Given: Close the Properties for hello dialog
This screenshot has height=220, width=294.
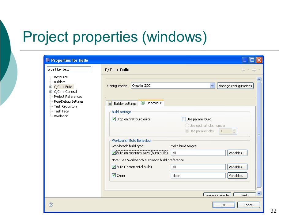Looking at the screenshot, I should (259, 60).
